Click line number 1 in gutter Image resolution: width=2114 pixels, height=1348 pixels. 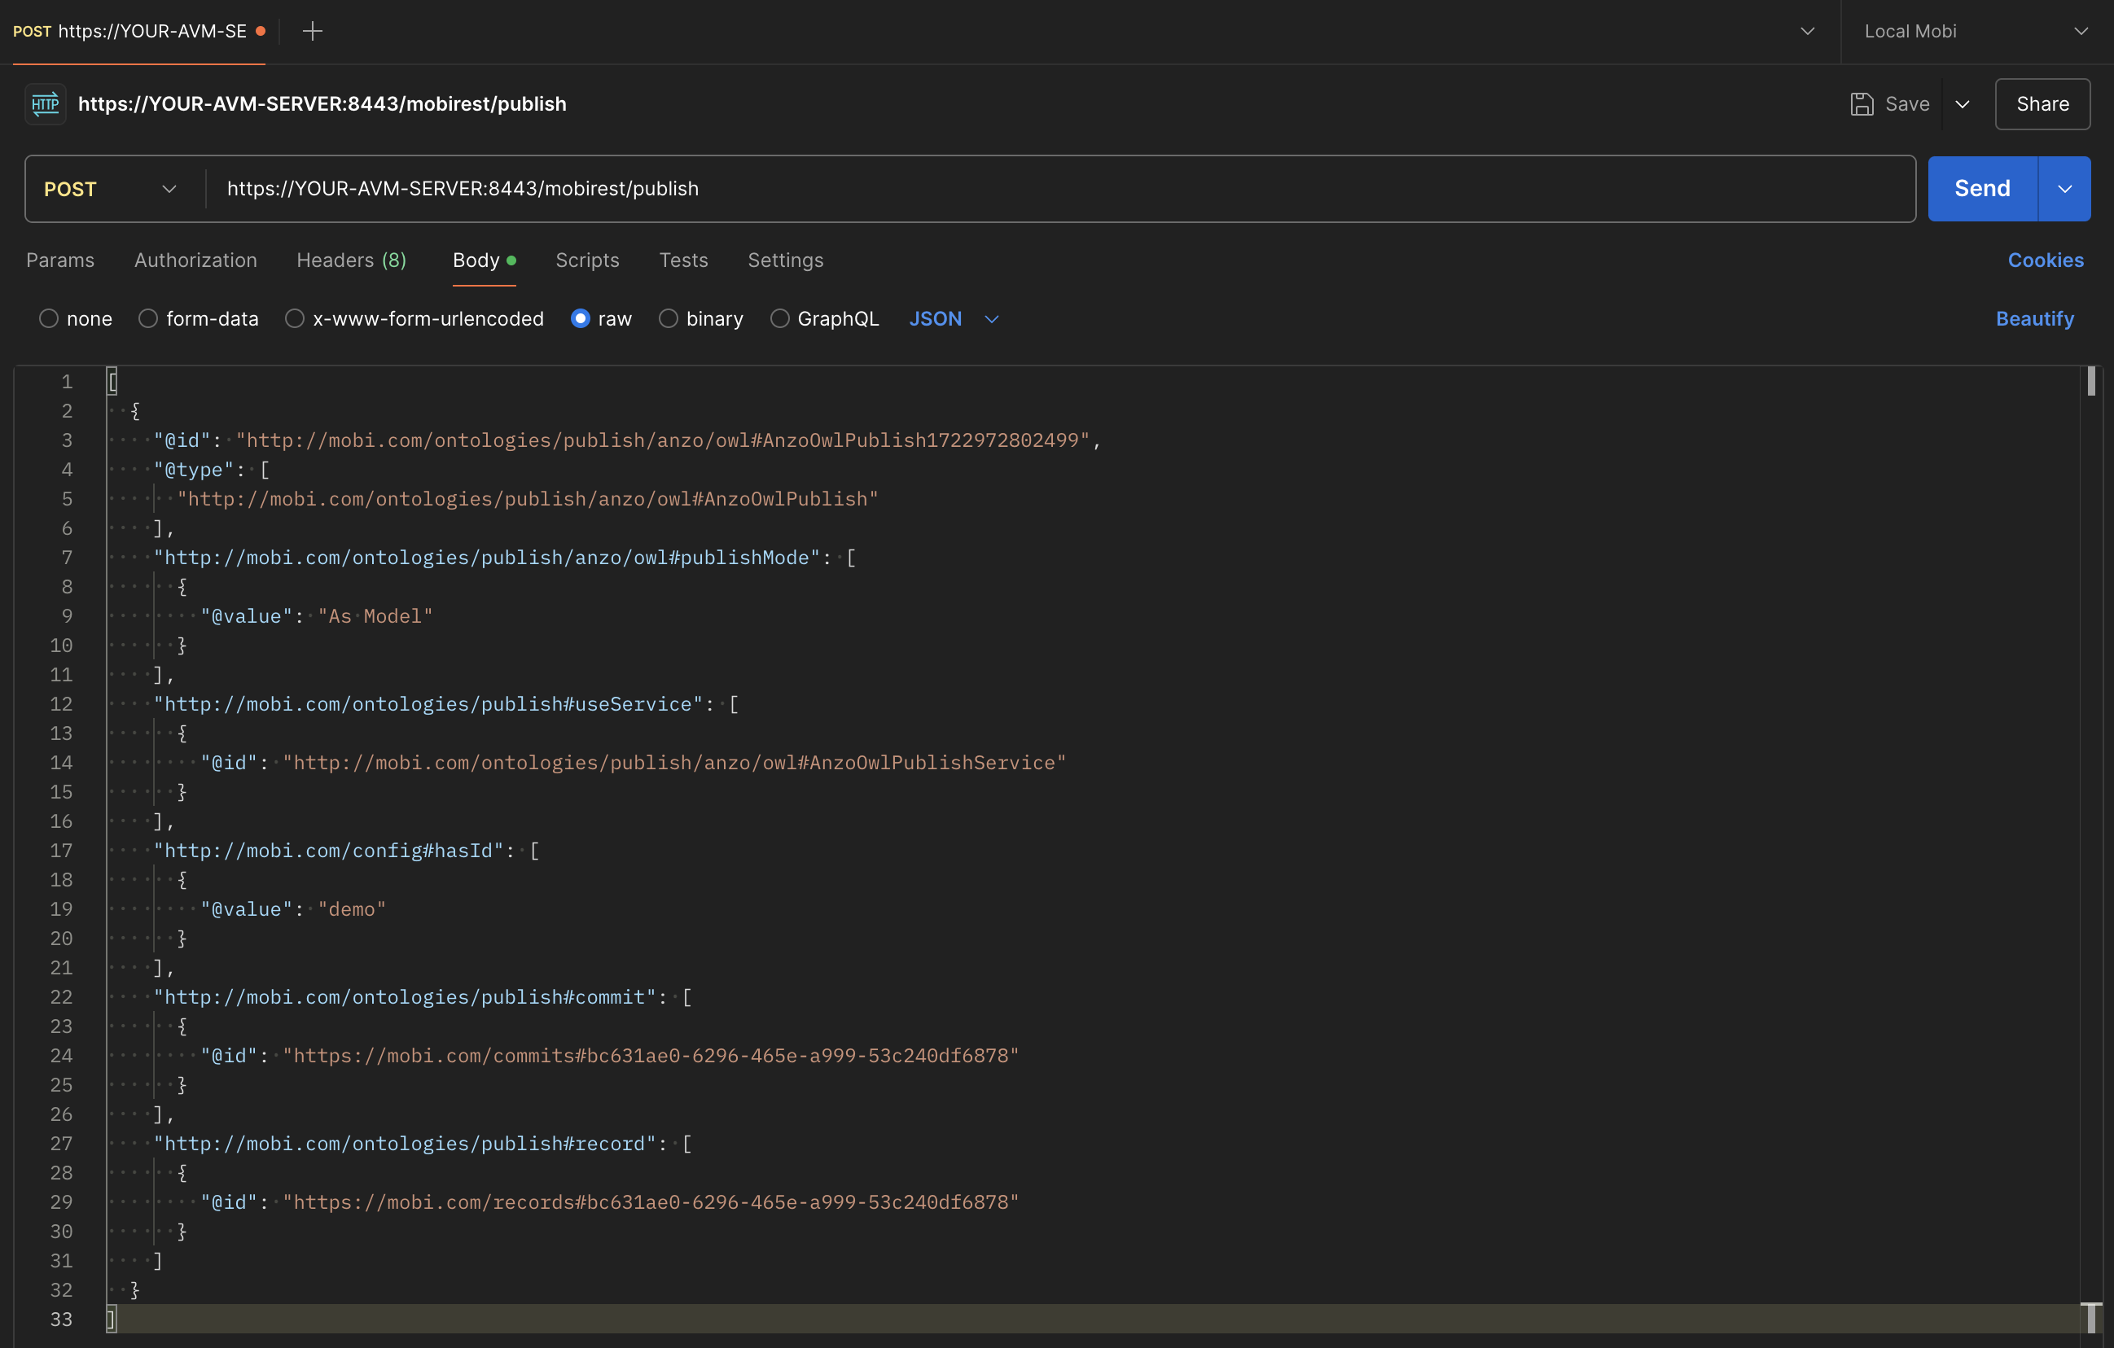(x=67, y=382)
